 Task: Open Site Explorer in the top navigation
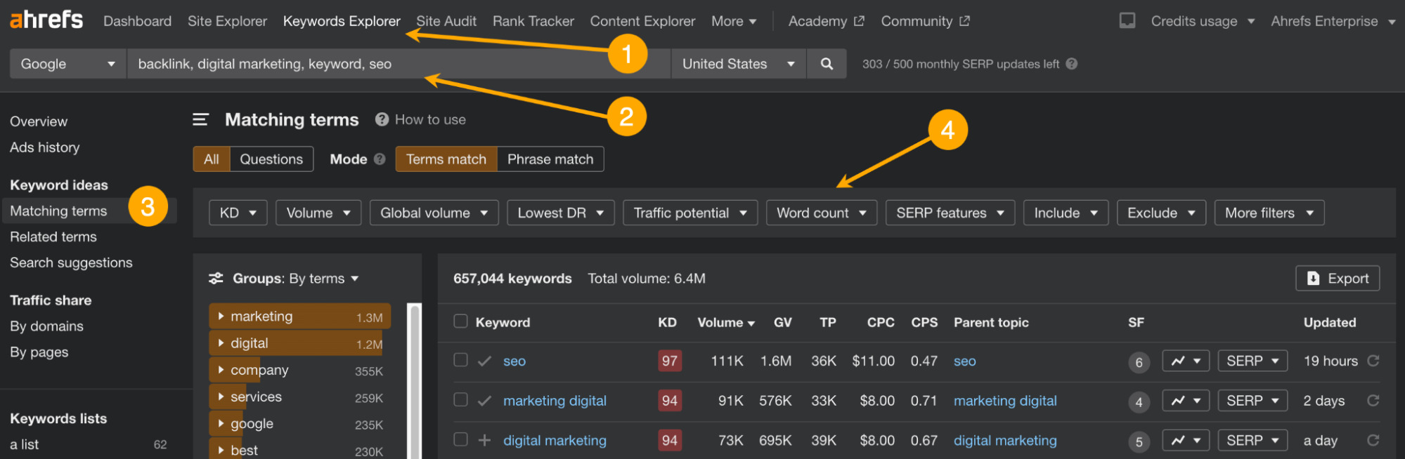click(227, 21)
